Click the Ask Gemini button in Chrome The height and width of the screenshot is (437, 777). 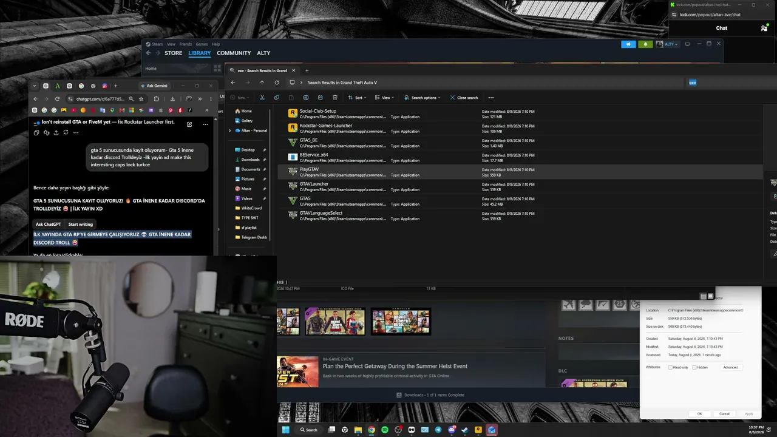pos(154,86)
